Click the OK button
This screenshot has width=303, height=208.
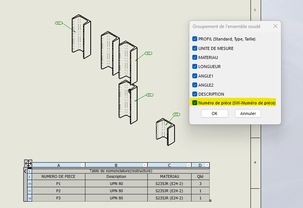[214, 113]
